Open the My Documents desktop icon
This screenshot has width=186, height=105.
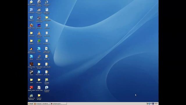click(31, 2)
